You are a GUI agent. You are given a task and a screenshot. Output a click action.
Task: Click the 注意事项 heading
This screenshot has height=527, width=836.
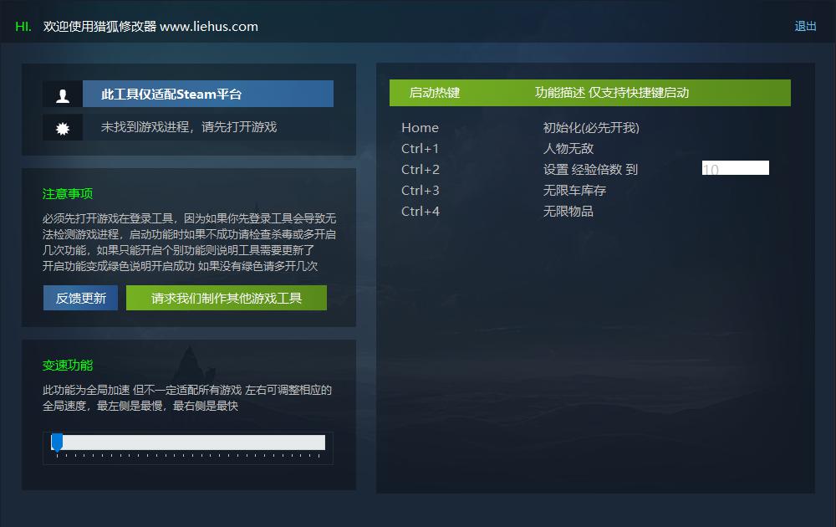click(x=68, y=193)
